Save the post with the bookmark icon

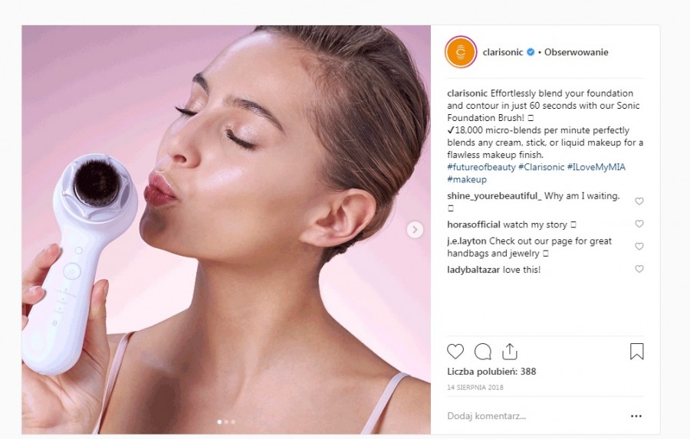[x=636, y=352]
